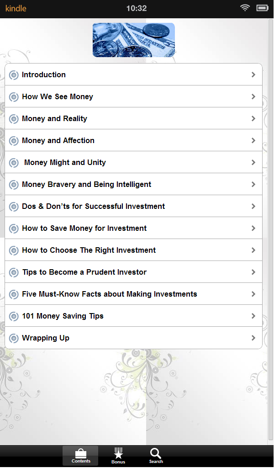
Task: Tap the money cover image thumbnail
Action: (x=133, y=40)
